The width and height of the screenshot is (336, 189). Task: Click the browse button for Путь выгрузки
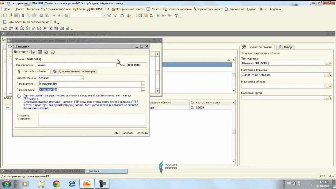coord(143,84)
